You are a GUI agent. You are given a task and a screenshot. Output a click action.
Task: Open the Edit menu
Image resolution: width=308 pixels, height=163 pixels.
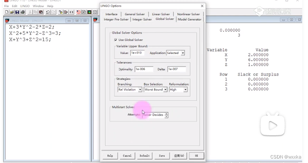(x=14, y=6)
